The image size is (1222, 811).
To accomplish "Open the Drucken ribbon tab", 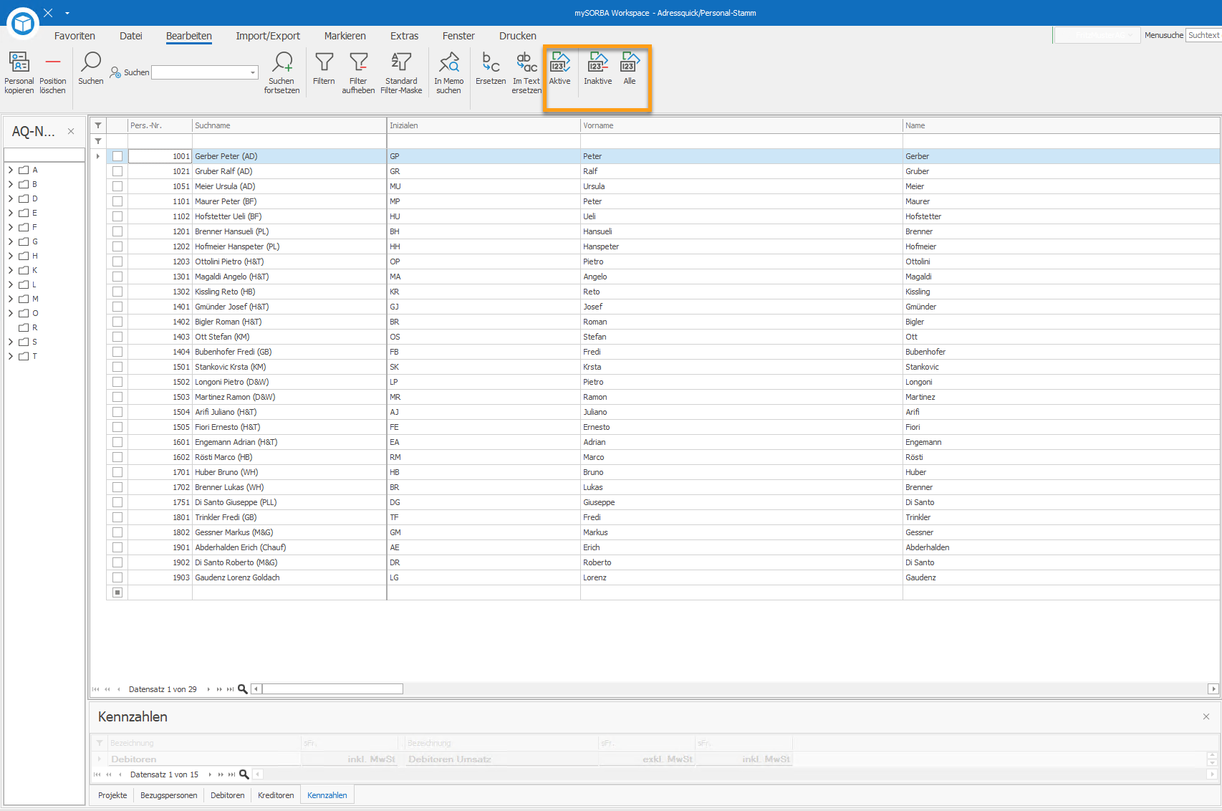I will tap(518, 36).
